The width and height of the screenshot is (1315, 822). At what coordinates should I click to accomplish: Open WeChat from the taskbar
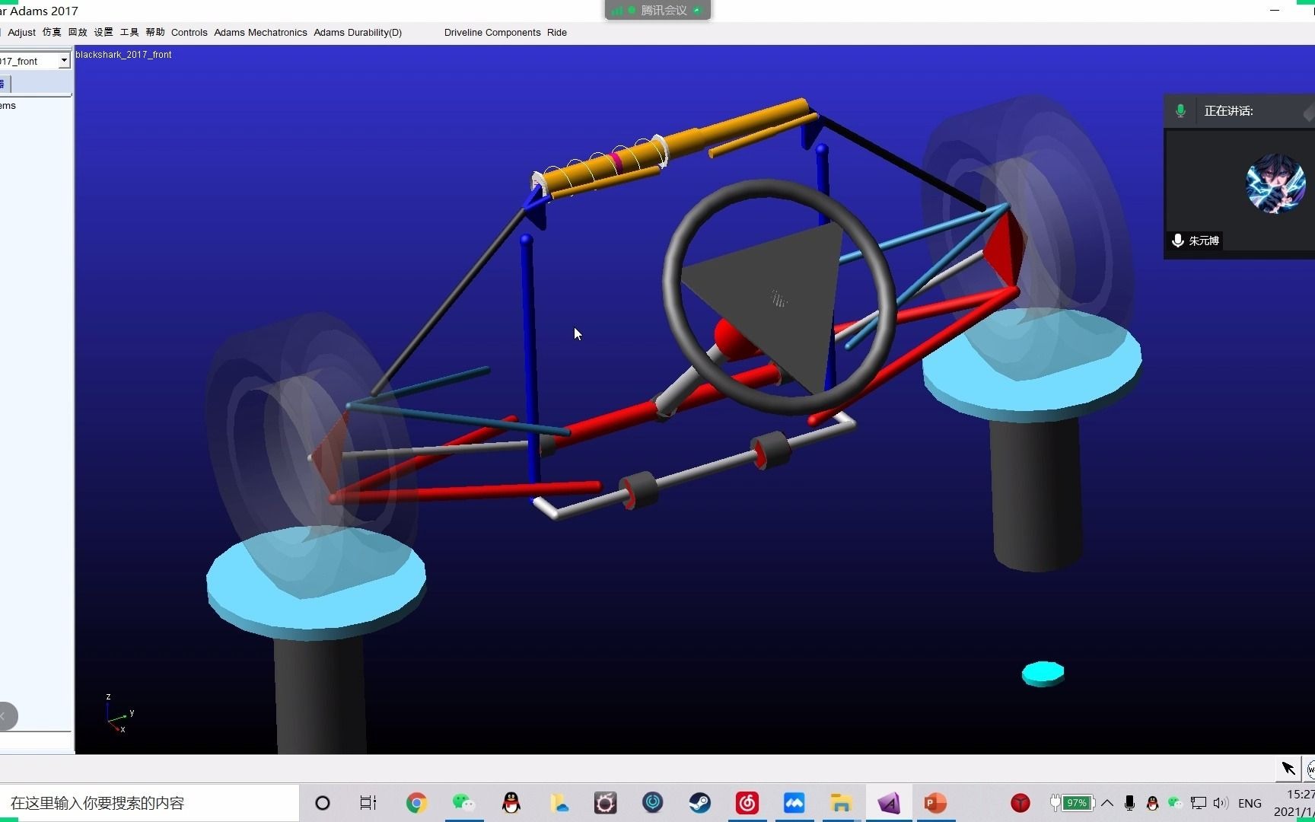coord(463,803)
